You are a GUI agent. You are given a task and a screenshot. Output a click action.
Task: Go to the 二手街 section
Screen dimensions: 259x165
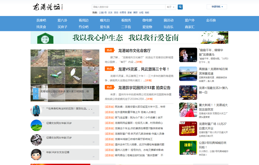point(126,27)
